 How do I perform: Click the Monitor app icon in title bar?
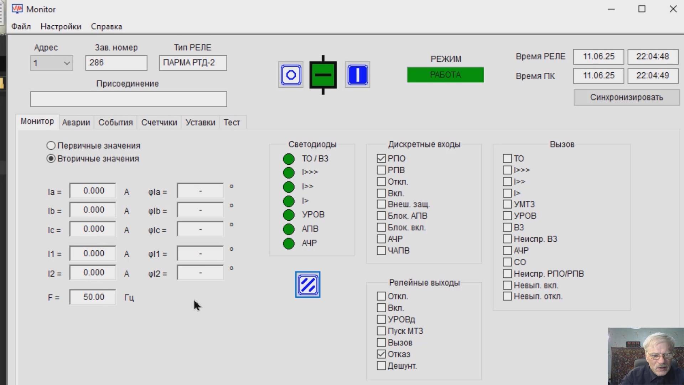pyautogui.click(x=17, y=9)
